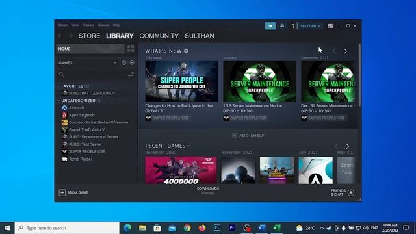Viewport: 416px width, 234px height.
Task: Open the Steam help question mark
Action: coord(293,26)
